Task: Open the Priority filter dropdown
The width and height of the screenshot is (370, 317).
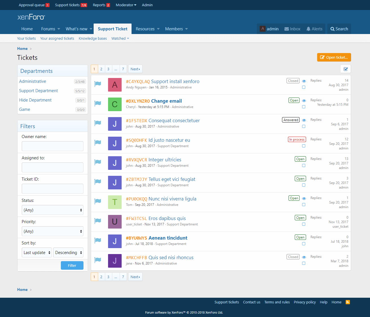Action: pos(53,231)
